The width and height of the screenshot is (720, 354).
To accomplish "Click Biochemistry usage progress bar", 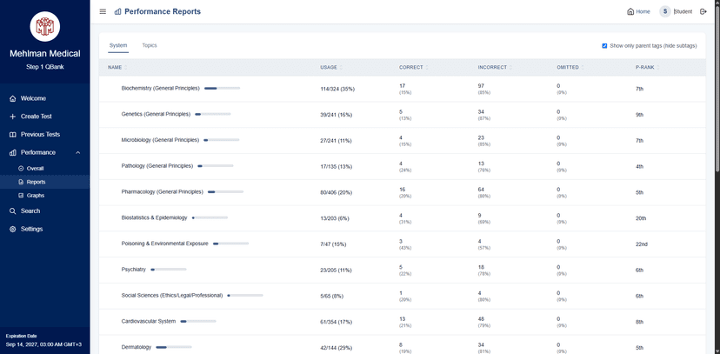I will 223,88.
